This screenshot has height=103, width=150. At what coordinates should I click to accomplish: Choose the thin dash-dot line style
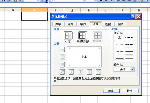coord(119,51)
